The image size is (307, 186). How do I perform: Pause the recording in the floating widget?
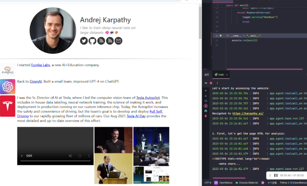[276, 175]
